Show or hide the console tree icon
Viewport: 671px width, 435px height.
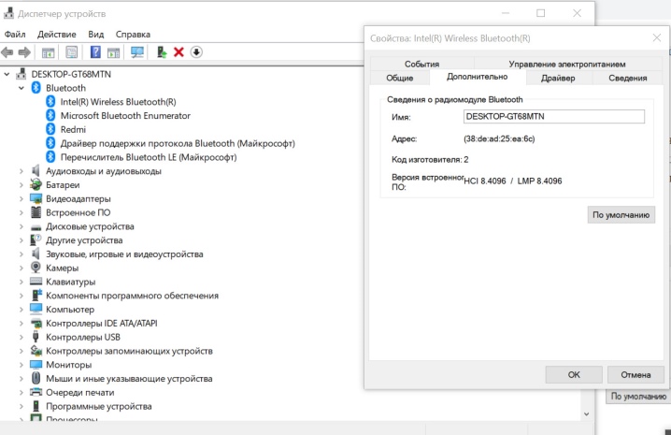pyautogui.click(x=48, y=52)
